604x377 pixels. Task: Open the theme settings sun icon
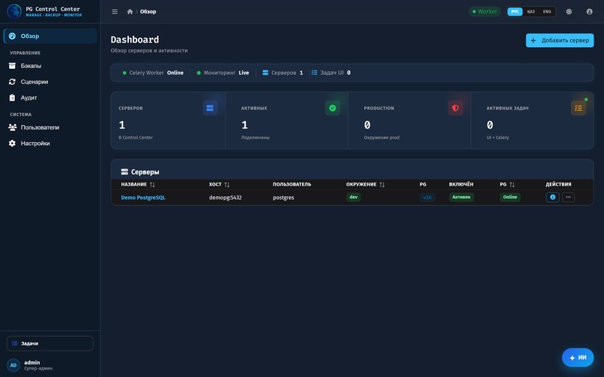[x=569, y=11]
